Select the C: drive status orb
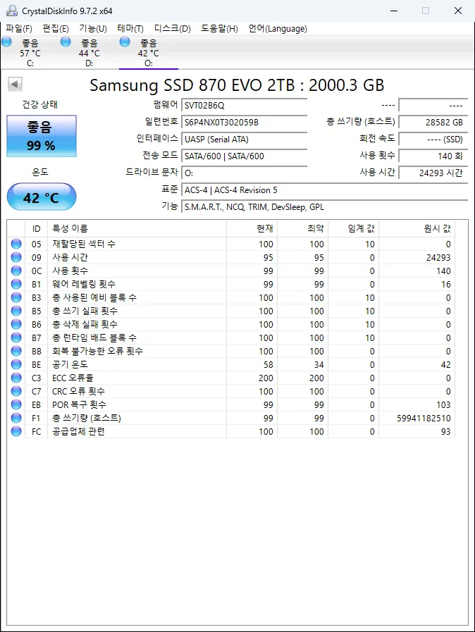Image resolution: width=475 pixels, height=632 pixels. click(x=6, y=42)
